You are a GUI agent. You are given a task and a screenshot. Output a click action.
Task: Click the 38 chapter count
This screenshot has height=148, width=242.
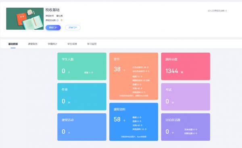[x=117, y=69]
